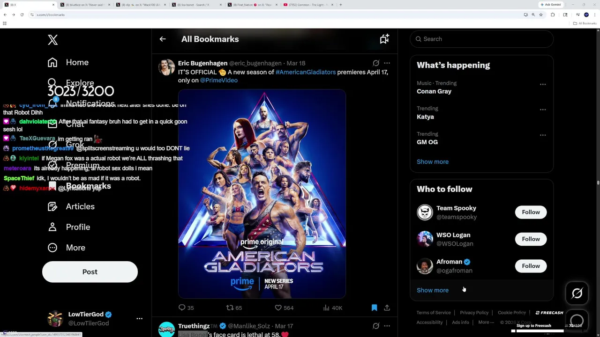
Task: Open more options for GM OG trend
Action: tap(543, 135)
